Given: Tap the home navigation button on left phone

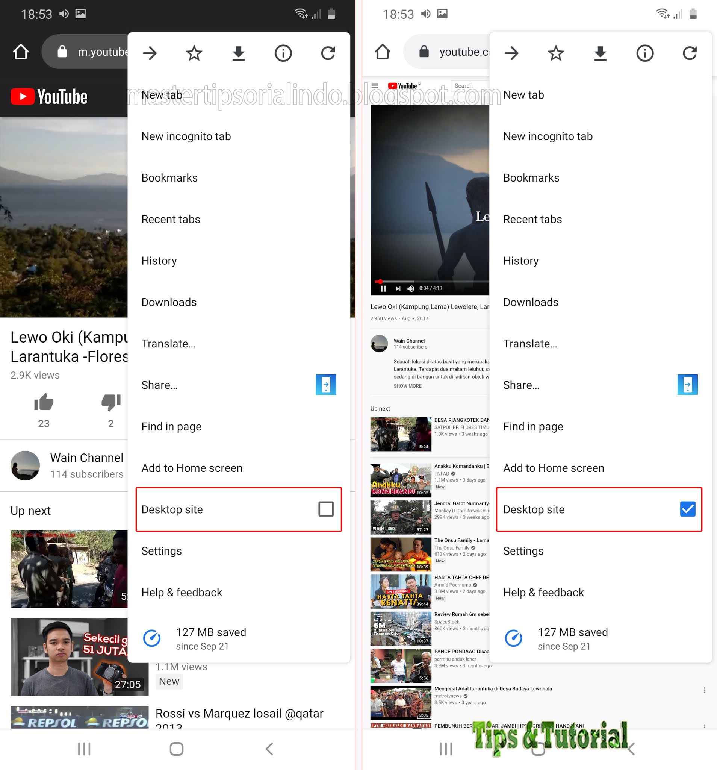Looking at the screenshot, I should 177,749.
